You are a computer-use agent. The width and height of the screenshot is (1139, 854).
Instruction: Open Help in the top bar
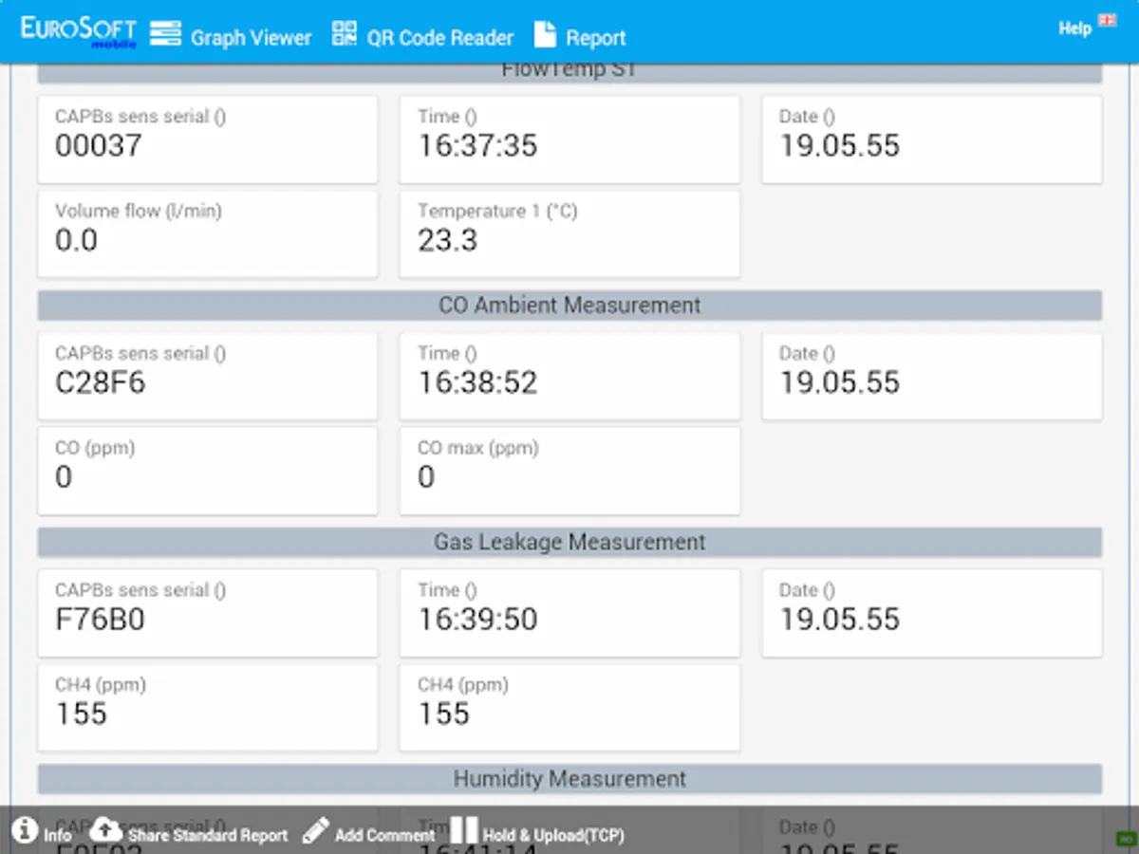pos(1075,28)
